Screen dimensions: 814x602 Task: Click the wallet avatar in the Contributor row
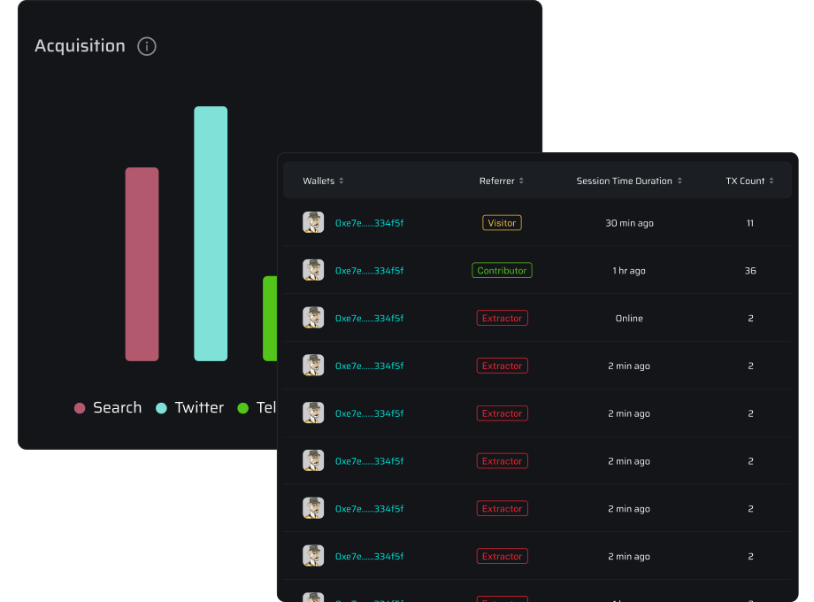[x=313, y=271]
